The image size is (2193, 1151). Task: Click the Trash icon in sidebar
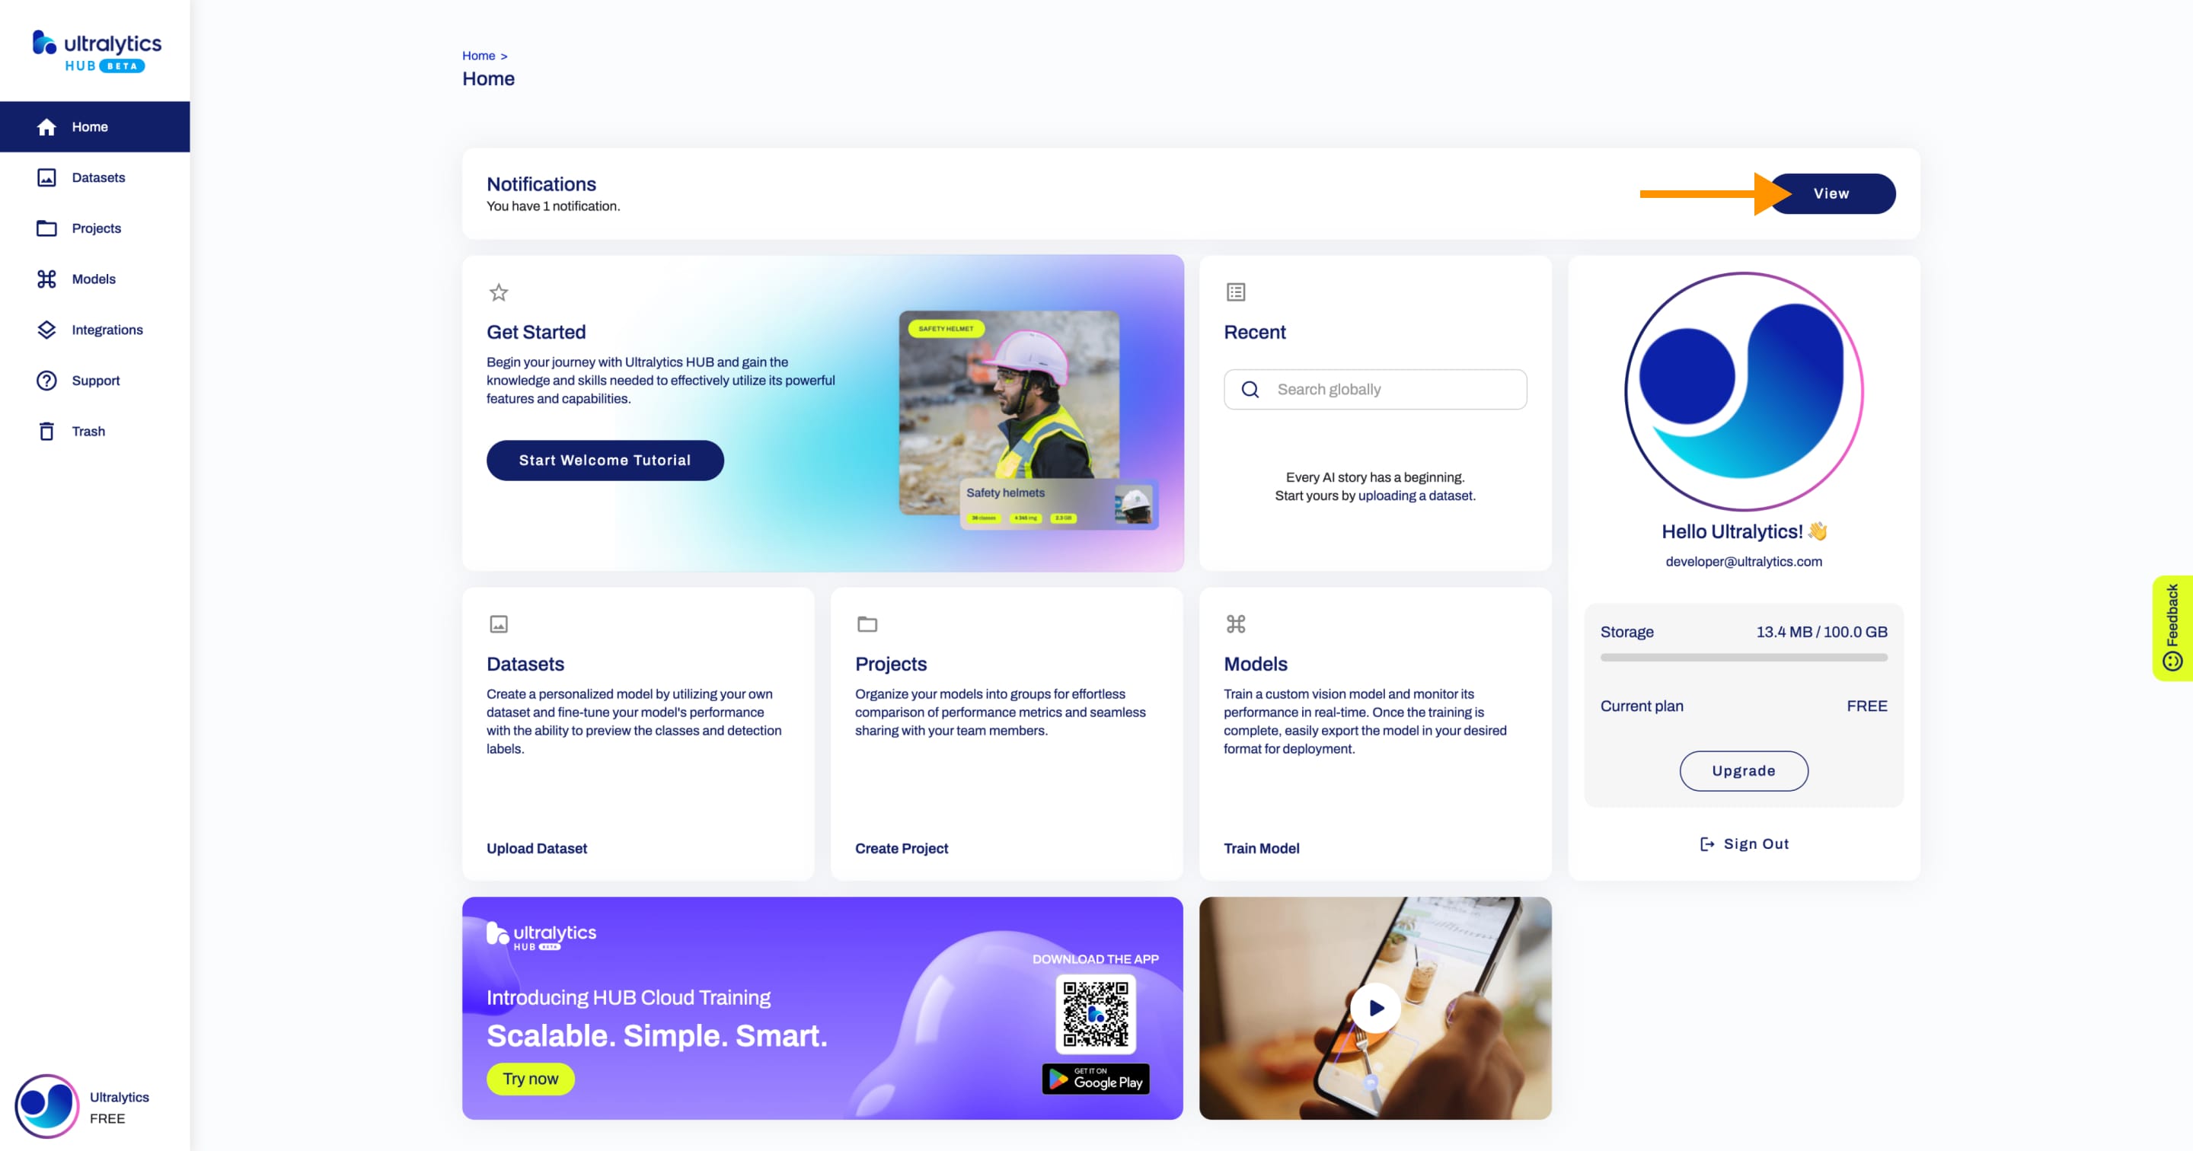point(46,431)
